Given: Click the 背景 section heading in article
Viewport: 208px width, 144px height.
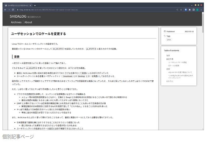Looking at the screenshot, I should pos(17,57).
